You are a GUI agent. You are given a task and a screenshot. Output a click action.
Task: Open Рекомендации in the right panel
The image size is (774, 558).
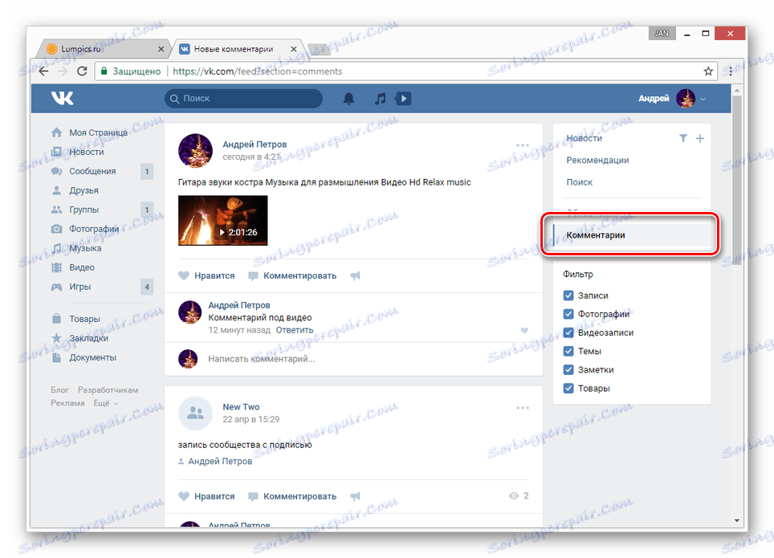click(x=597, y=160)
